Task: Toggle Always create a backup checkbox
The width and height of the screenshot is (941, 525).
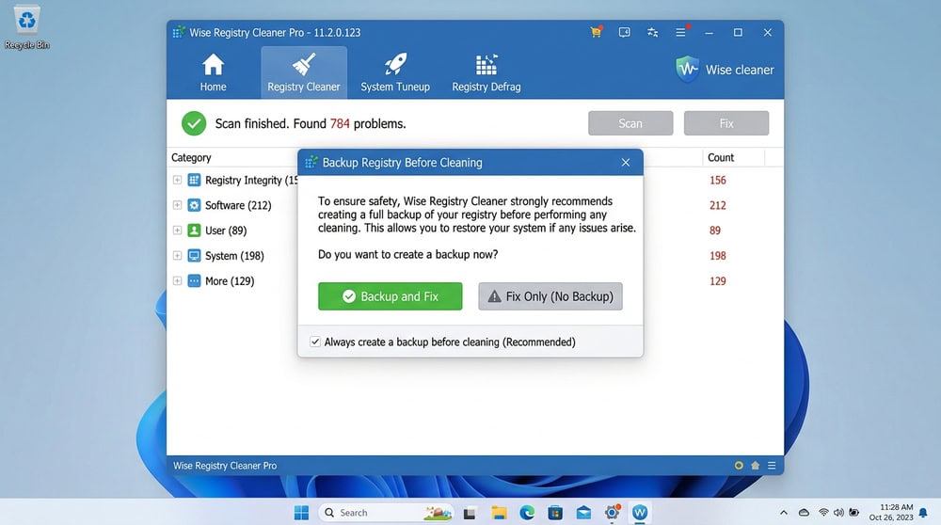Action: 315,342
